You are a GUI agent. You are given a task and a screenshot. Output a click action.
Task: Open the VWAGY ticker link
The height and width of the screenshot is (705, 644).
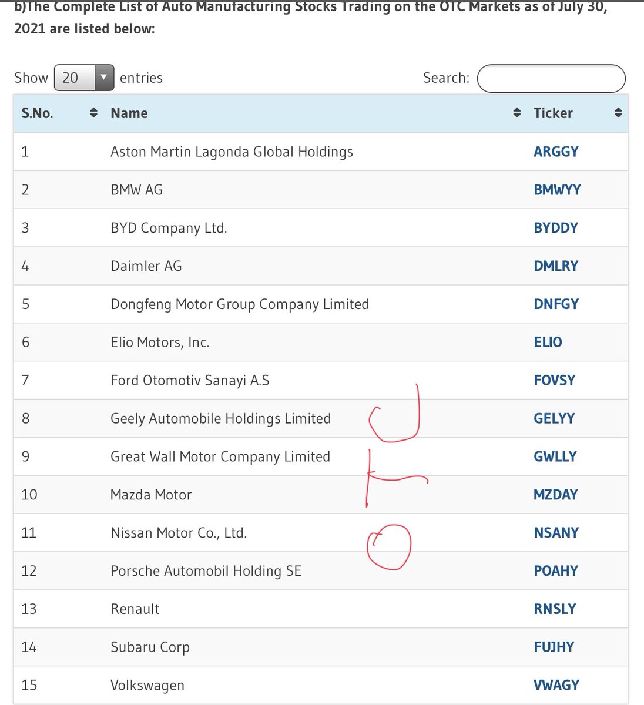[x=556, y=685]
